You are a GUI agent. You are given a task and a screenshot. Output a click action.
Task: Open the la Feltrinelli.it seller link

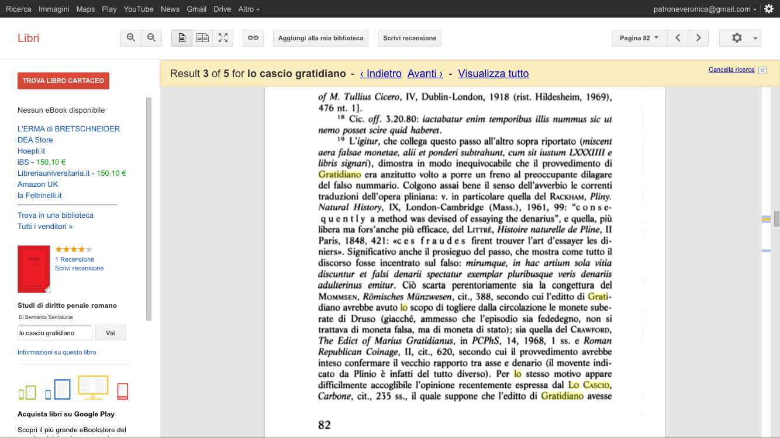tap(40, 195)
